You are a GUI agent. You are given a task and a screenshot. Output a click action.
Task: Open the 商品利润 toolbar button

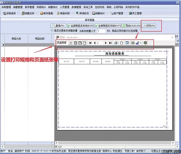click(63, 13)
